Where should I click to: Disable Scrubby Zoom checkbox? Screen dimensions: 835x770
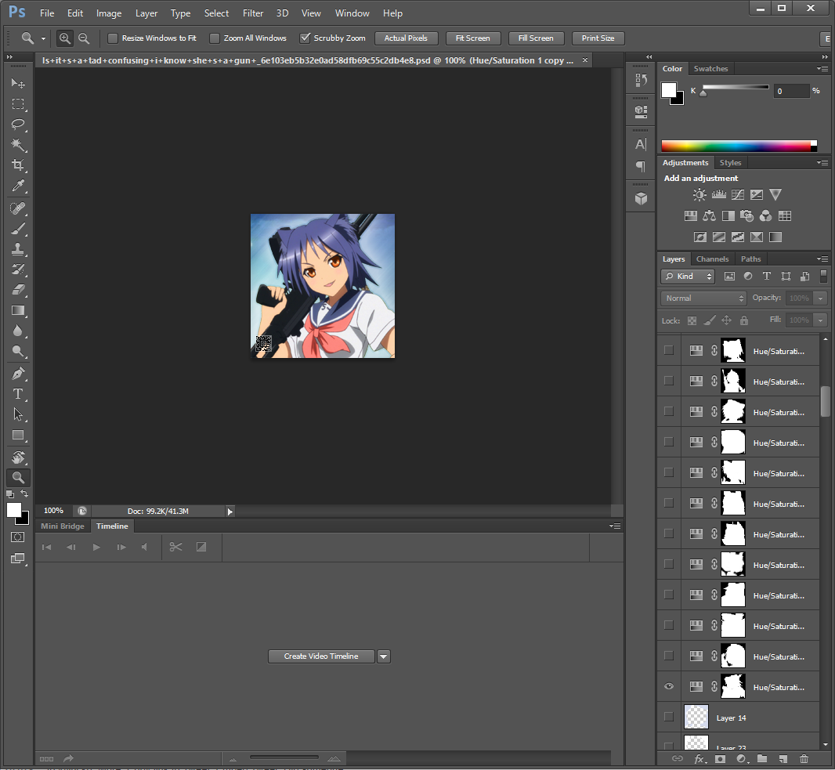pyautogui.click(x=305, y=38)
